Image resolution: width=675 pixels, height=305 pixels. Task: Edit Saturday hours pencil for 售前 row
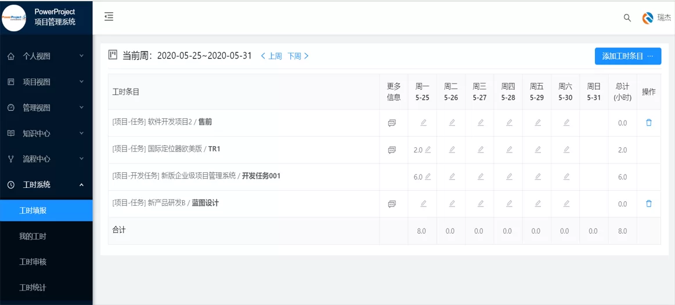point(566,123)
